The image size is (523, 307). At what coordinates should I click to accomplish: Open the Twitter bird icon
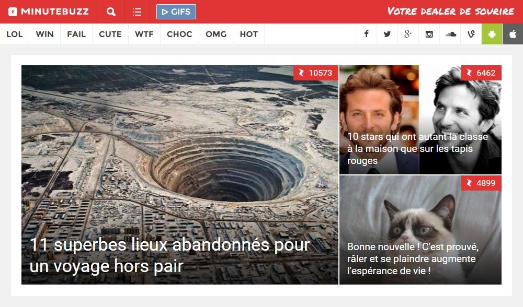point(387,34)
